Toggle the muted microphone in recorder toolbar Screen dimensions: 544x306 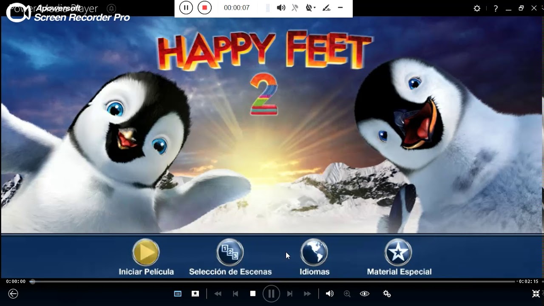[296, 8]
